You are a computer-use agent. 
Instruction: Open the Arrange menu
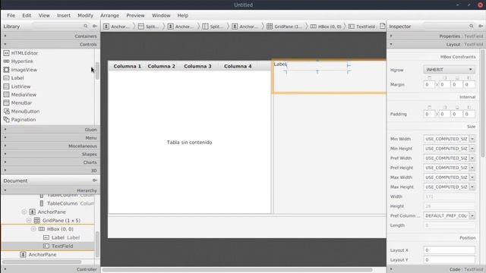[109, 15]
